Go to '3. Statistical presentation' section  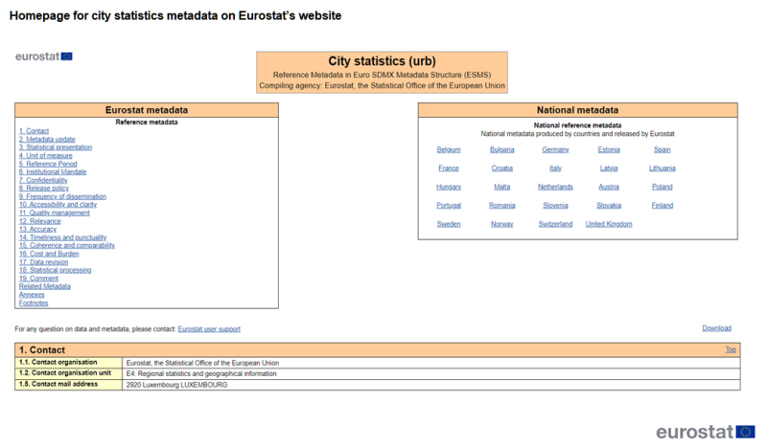pyautogui.click(x=56, y=147)
